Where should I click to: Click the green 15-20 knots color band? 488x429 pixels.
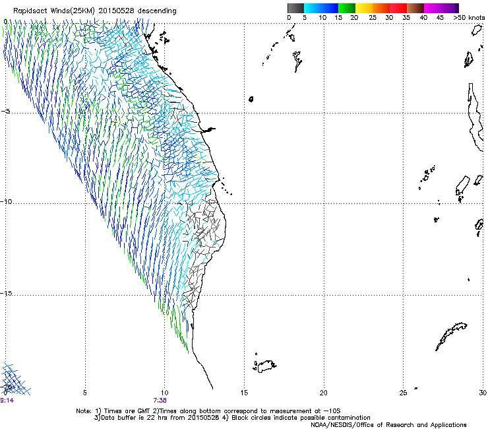click(347, 8)
